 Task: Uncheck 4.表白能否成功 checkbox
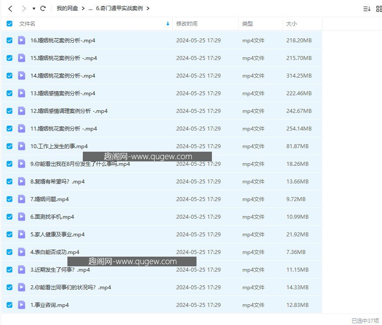point(10,252)
